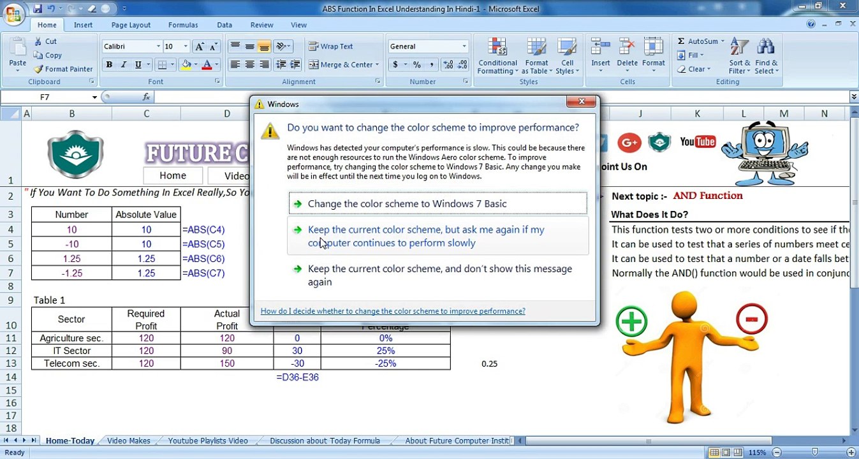The height and width of the screenshot is (459, 859).
Task: Apply accounting dollar number format
Action: click(x=395, y=65)
